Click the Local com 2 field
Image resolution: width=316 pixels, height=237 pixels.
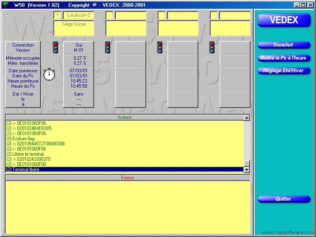79,15
